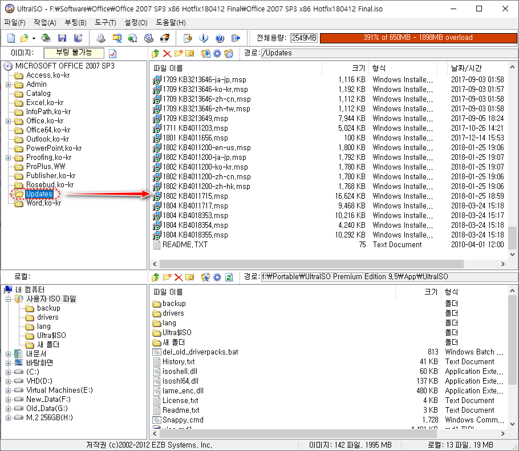Click the Refresh icon in local toolbar
This screenshot has width=519, height=451.
229,277
